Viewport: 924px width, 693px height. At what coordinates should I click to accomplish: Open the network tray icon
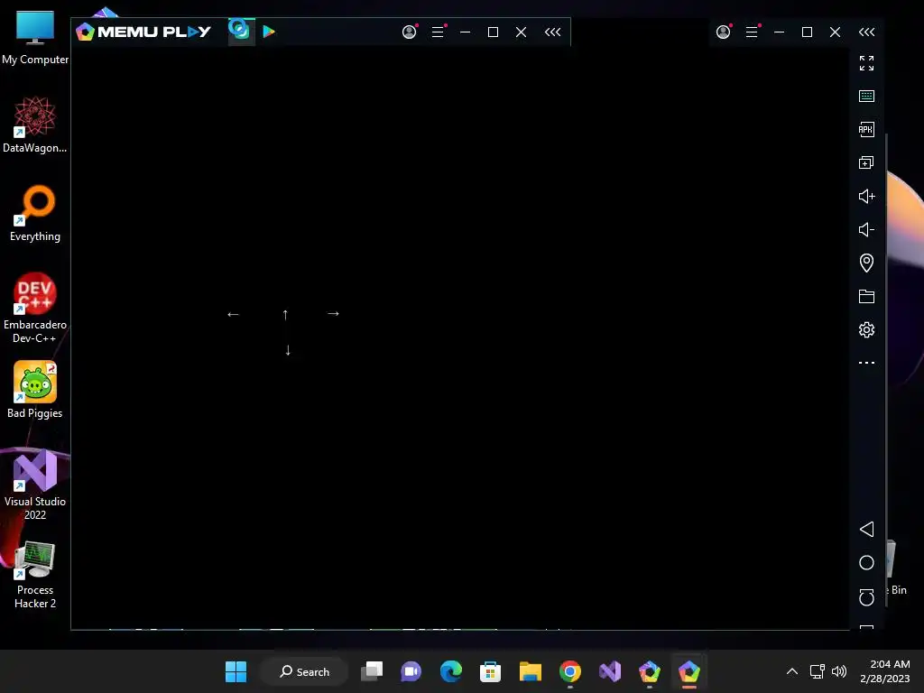tap(818, 671)
